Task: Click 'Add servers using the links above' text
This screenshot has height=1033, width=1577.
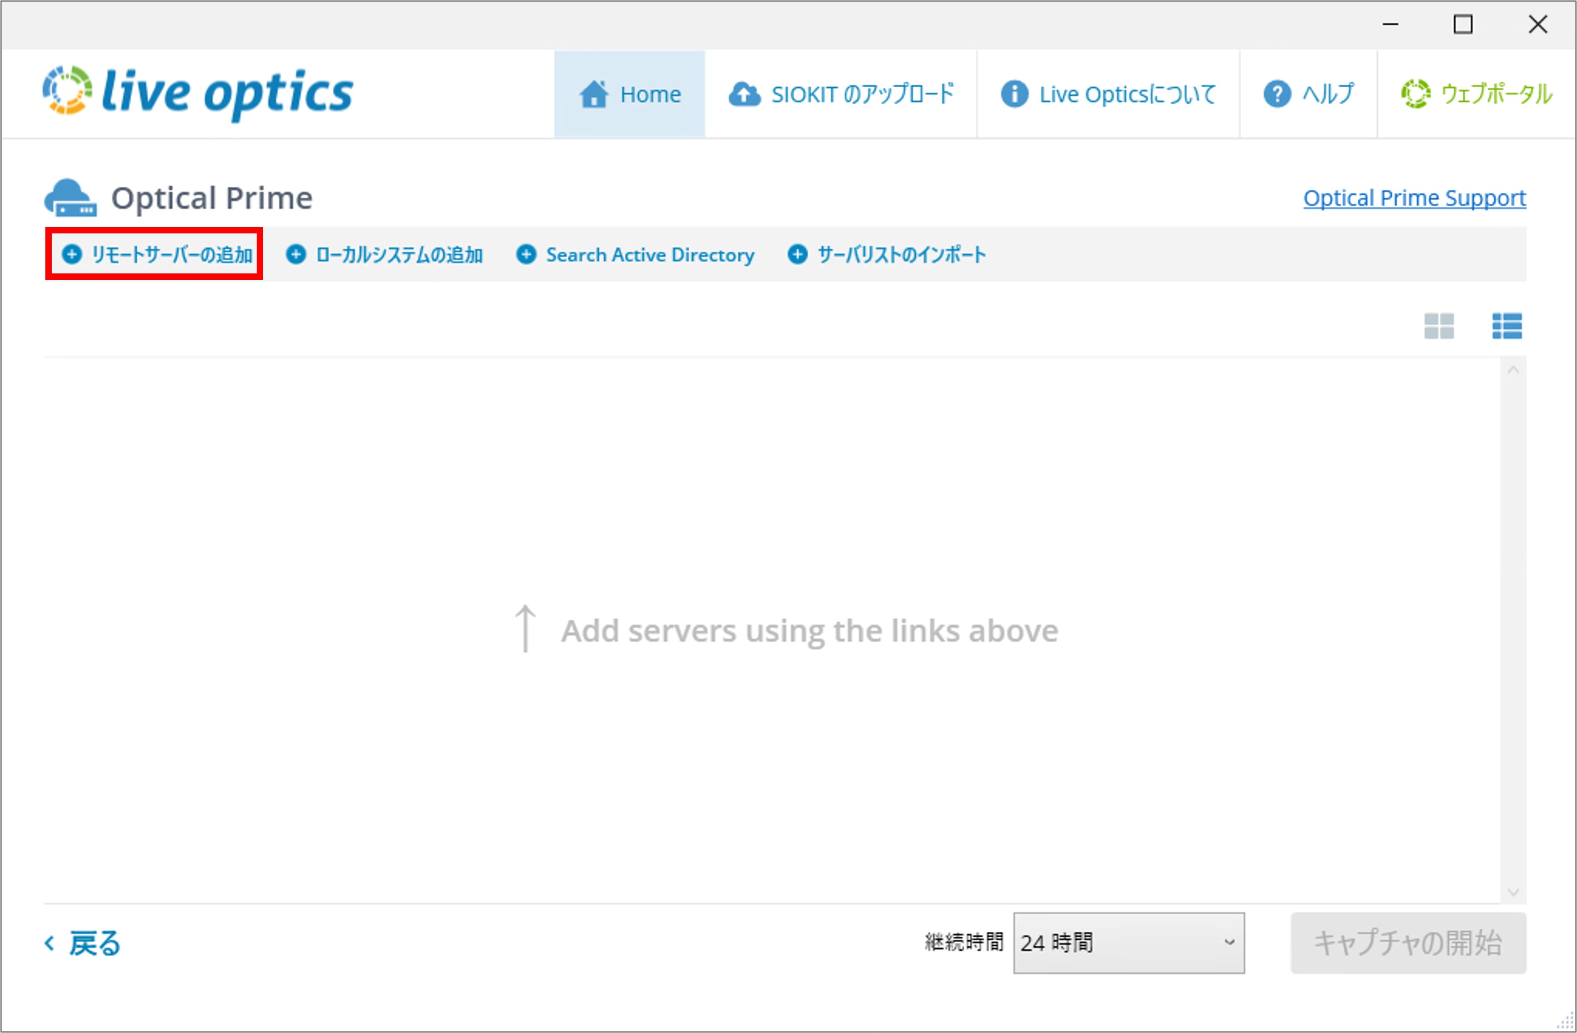Action: pyautogui.click(x=809, y=631)
